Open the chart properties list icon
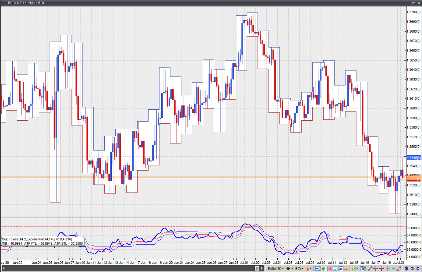Viewport: 422px width, 272px height. [x=362, y=268]
